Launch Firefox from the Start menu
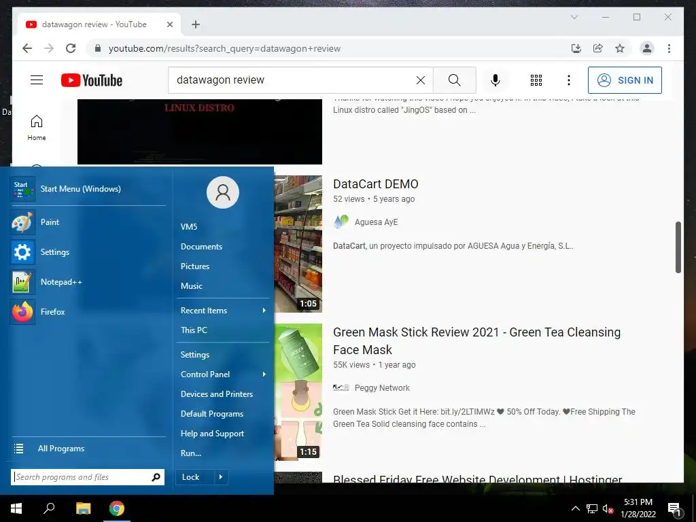 point(88,312)
